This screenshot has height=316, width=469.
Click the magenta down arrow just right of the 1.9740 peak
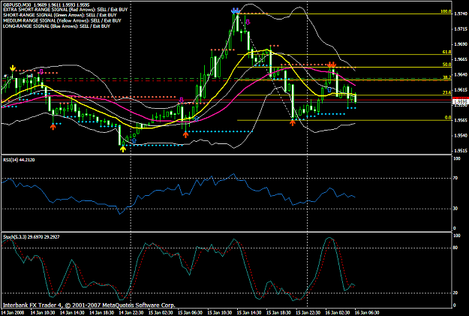coord(248,22)
